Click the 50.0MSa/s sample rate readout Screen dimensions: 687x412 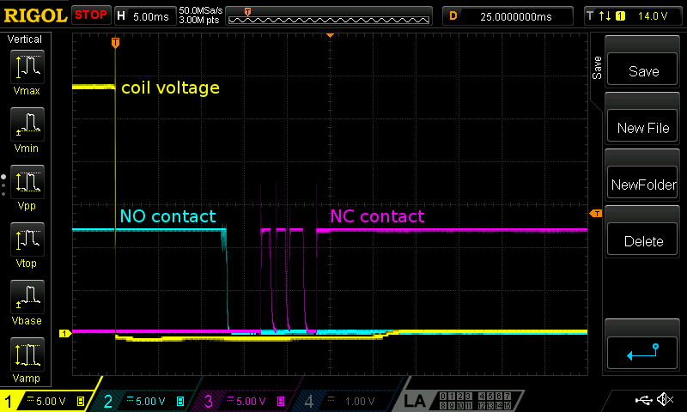[x=201, y=10]
